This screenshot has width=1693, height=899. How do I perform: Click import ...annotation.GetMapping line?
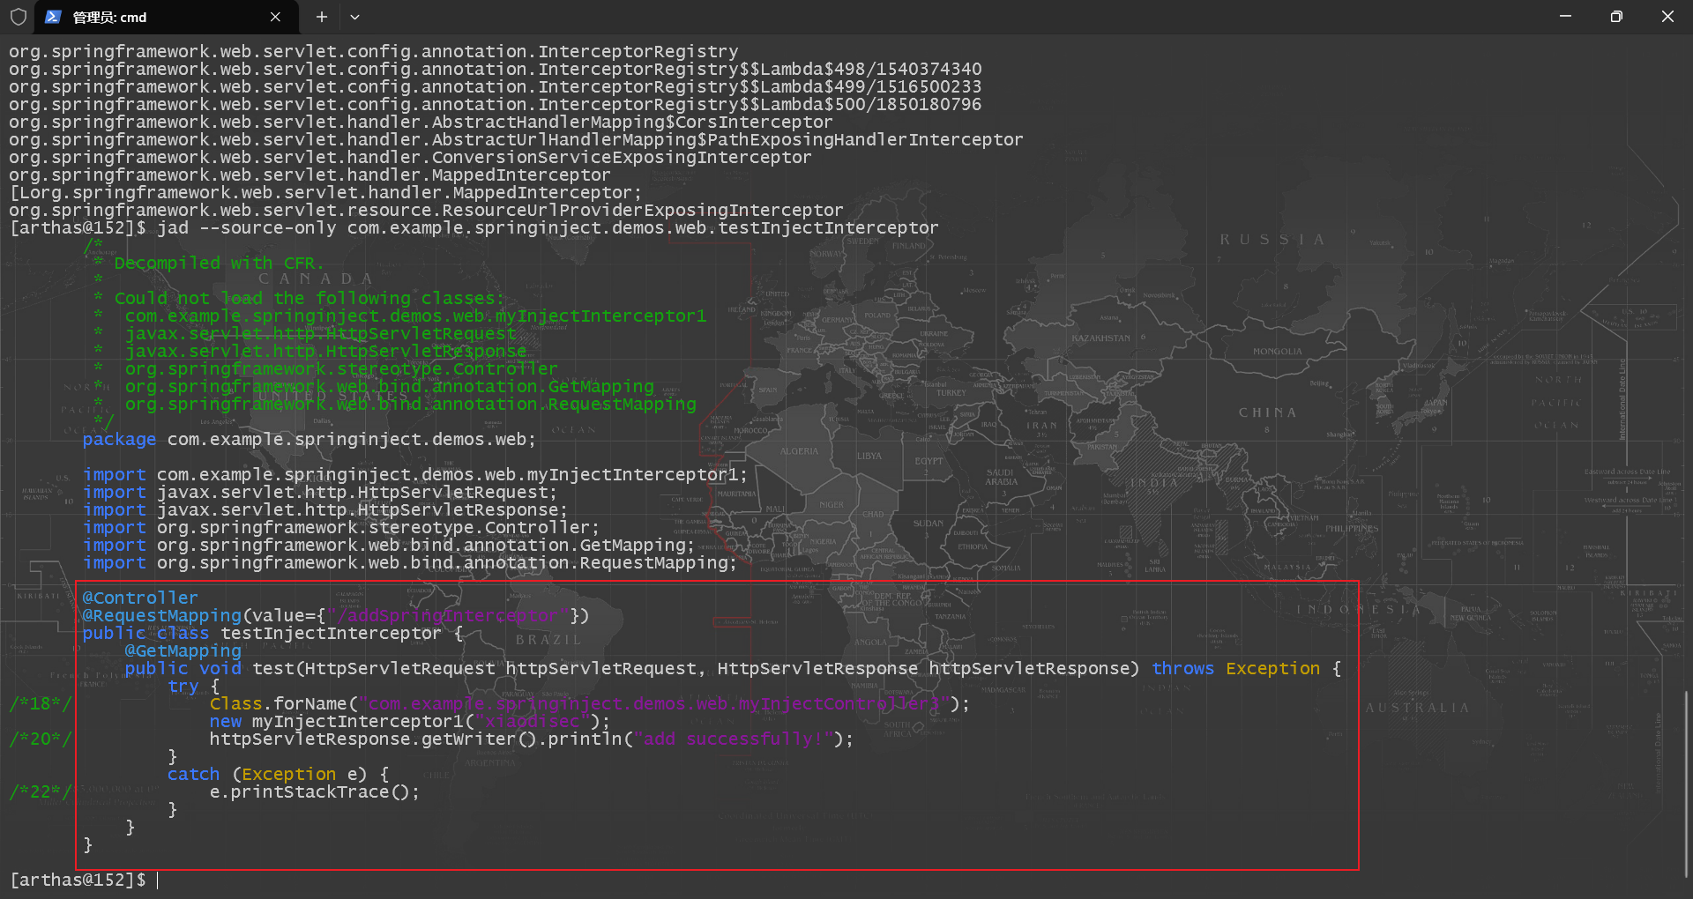(x=389, y=546)
